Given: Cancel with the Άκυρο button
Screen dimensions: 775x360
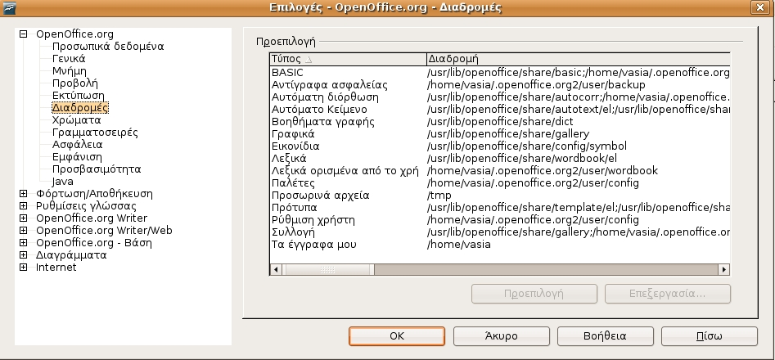Looking at the screenshot, I should (x=501, y=336).
